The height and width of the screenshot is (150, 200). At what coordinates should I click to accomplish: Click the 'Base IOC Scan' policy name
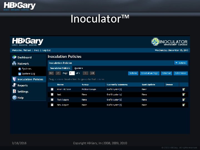64,89
